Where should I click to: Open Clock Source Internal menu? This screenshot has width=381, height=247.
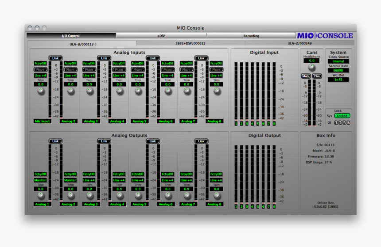click(x=338, y=61)
